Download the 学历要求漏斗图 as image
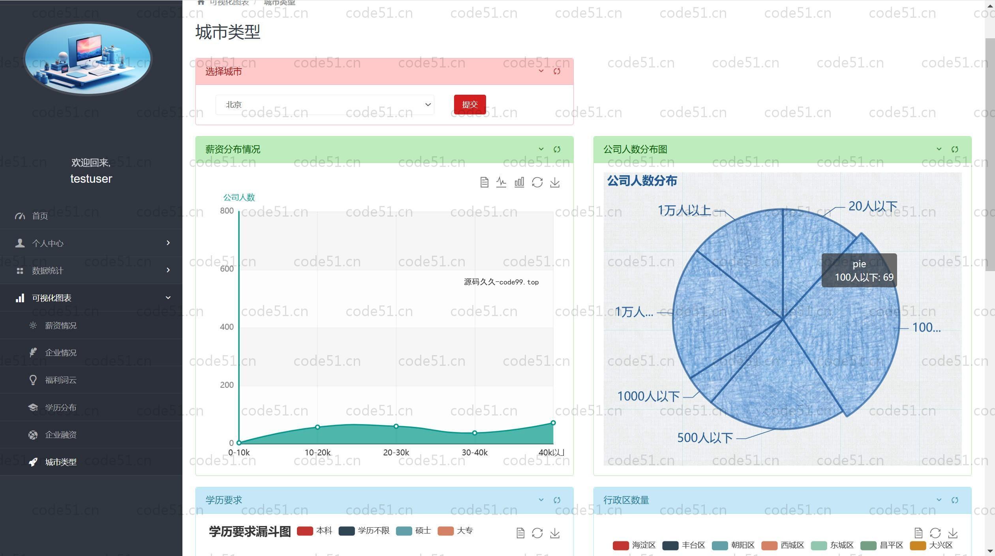 tap(555, 533)
